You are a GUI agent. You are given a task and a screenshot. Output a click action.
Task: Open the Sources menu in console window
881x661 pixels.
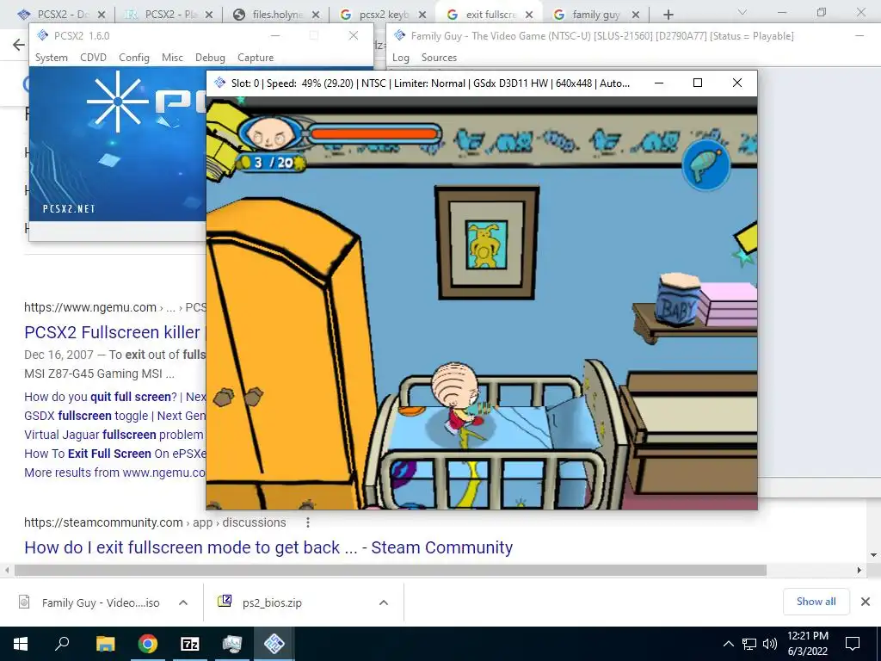(439, 58)
